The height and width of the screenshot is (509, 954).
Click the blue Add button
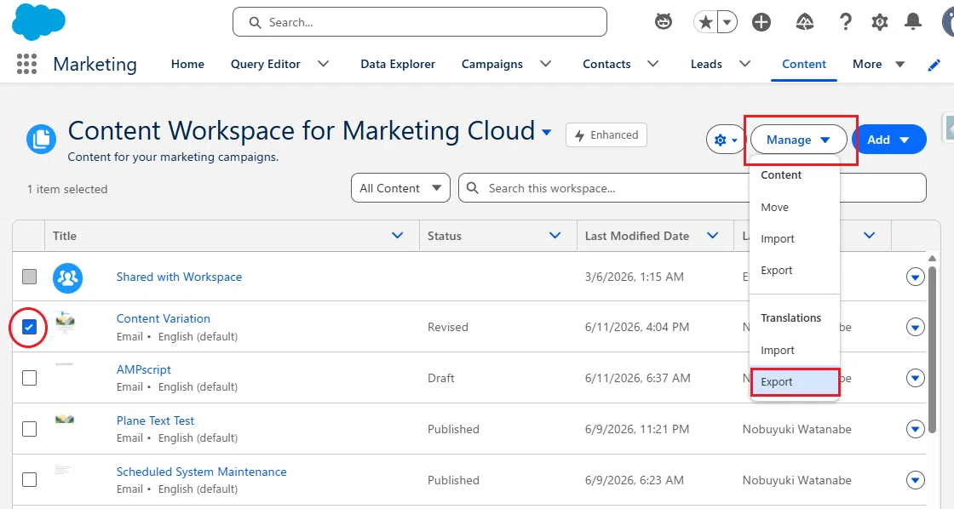pyautogui.click(x=889, y=140)
